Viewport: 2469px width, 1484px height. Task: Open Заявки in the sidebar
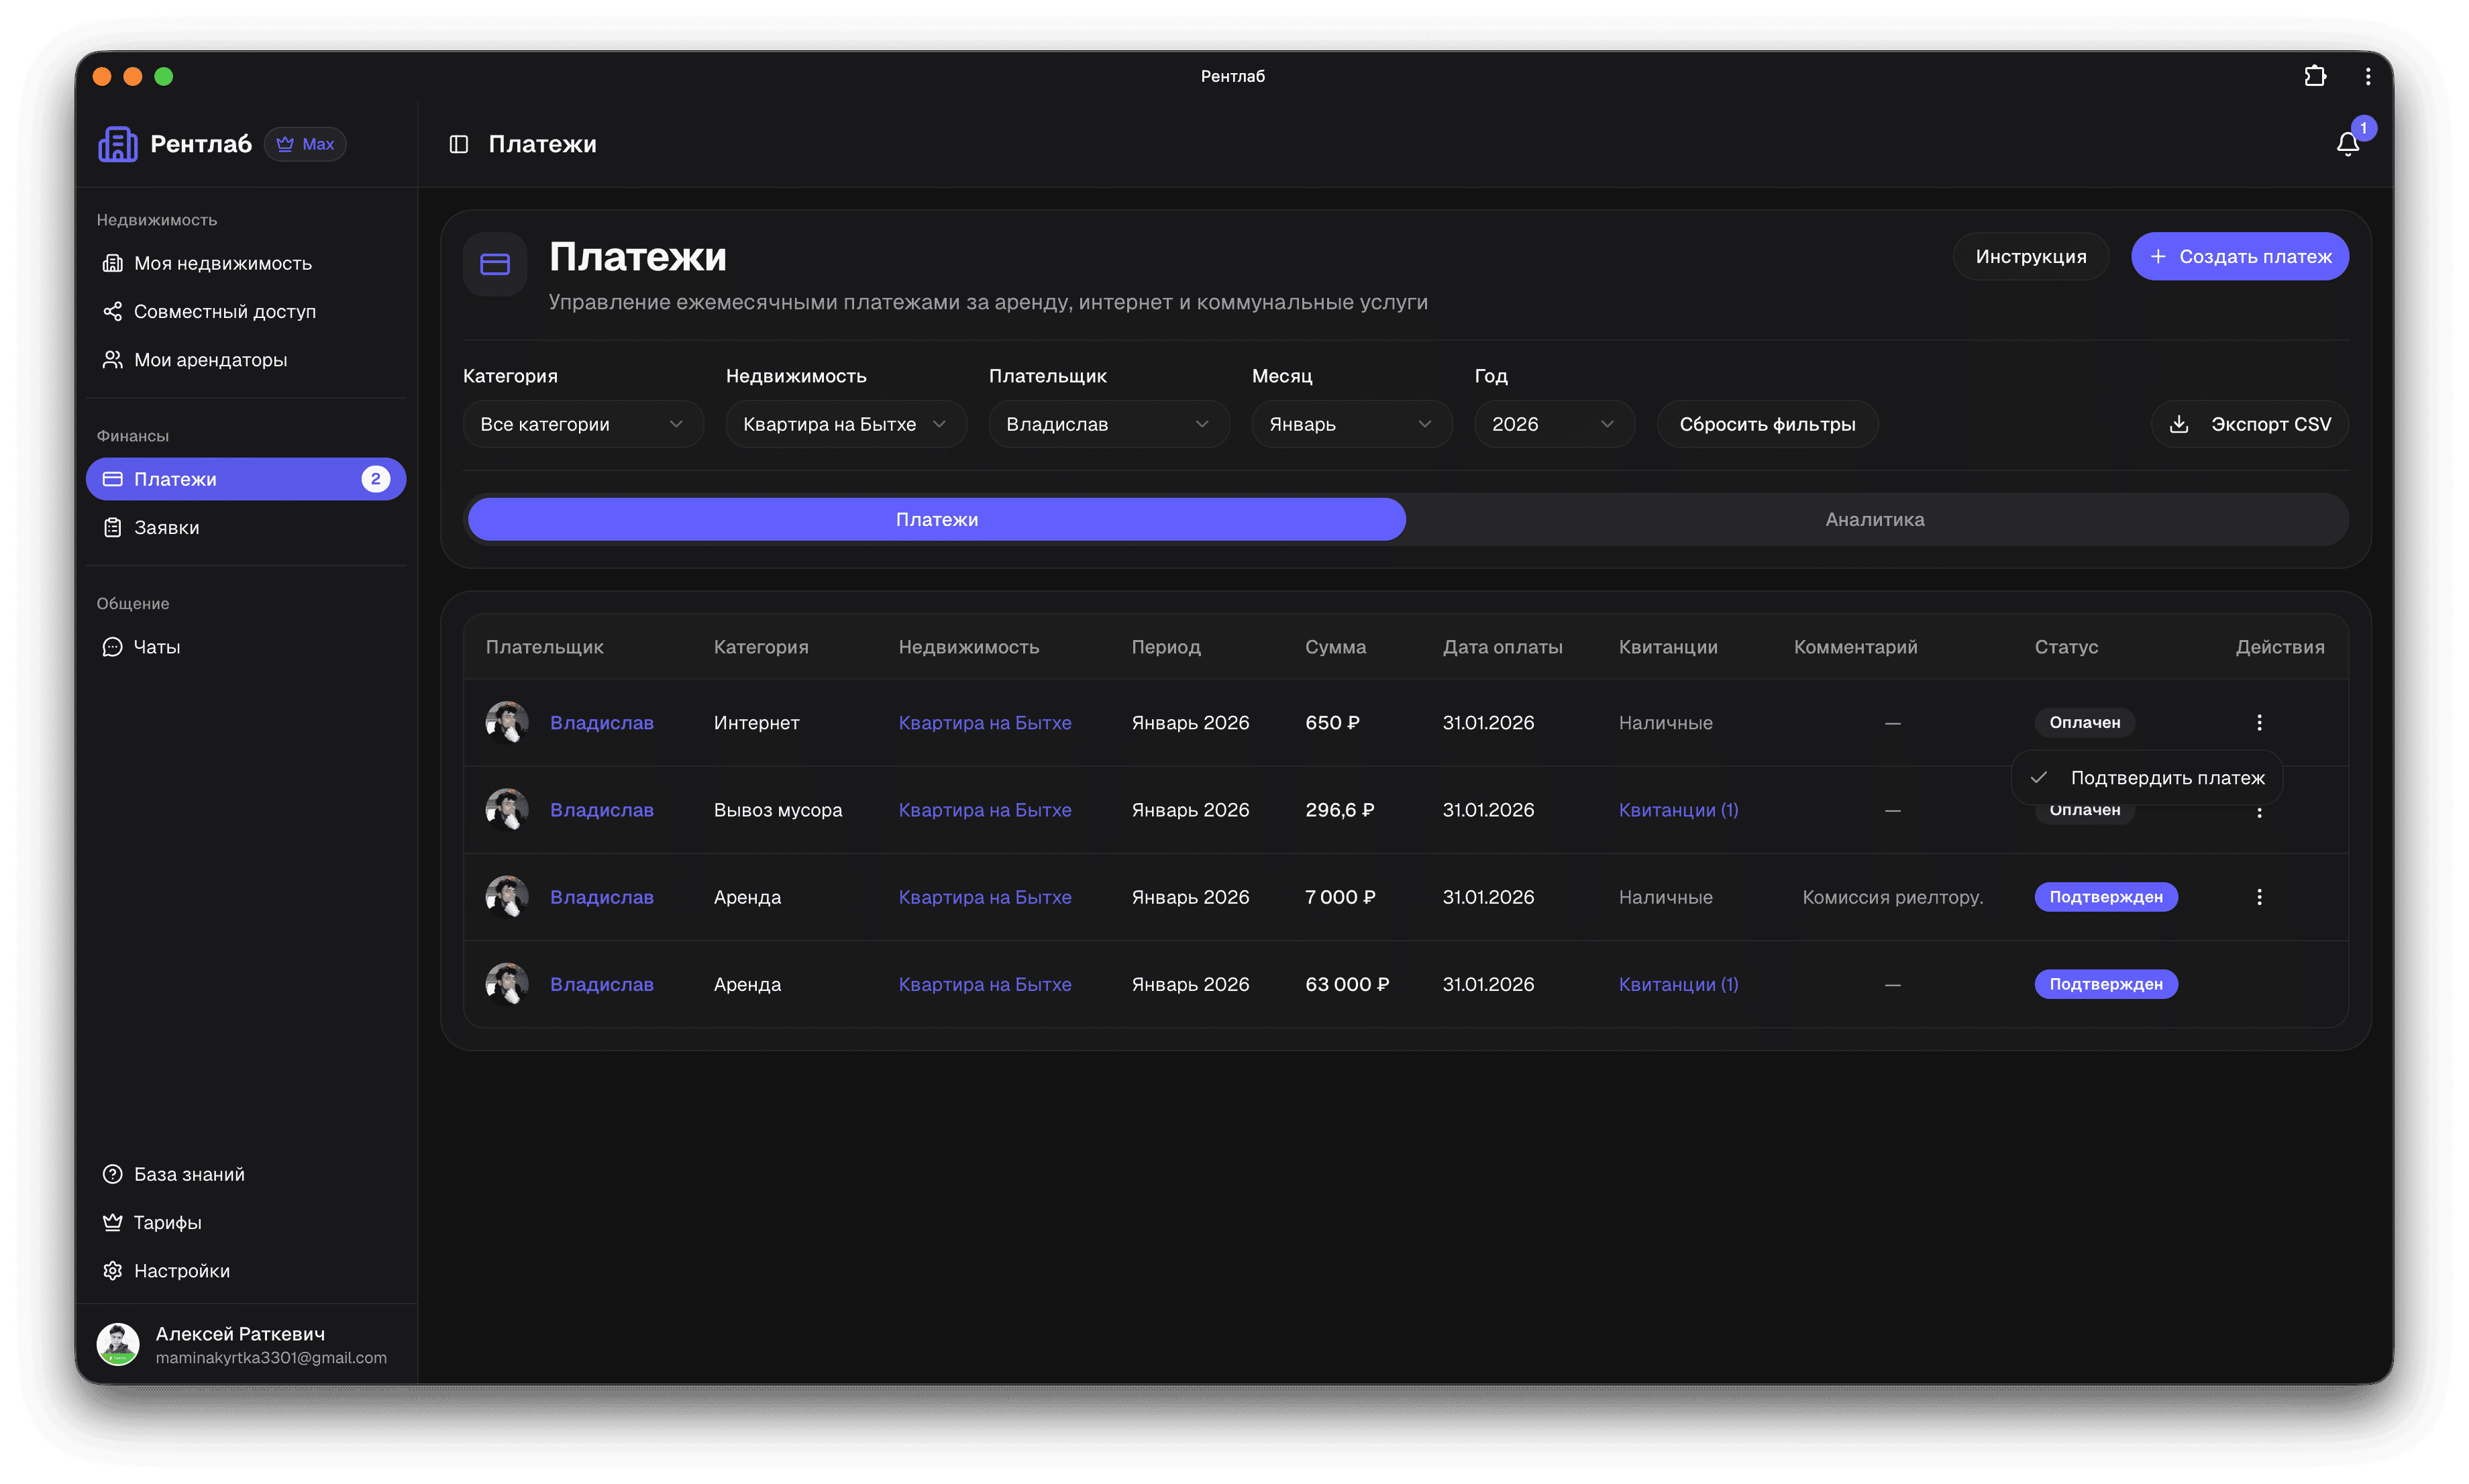[x=167, y=527]
